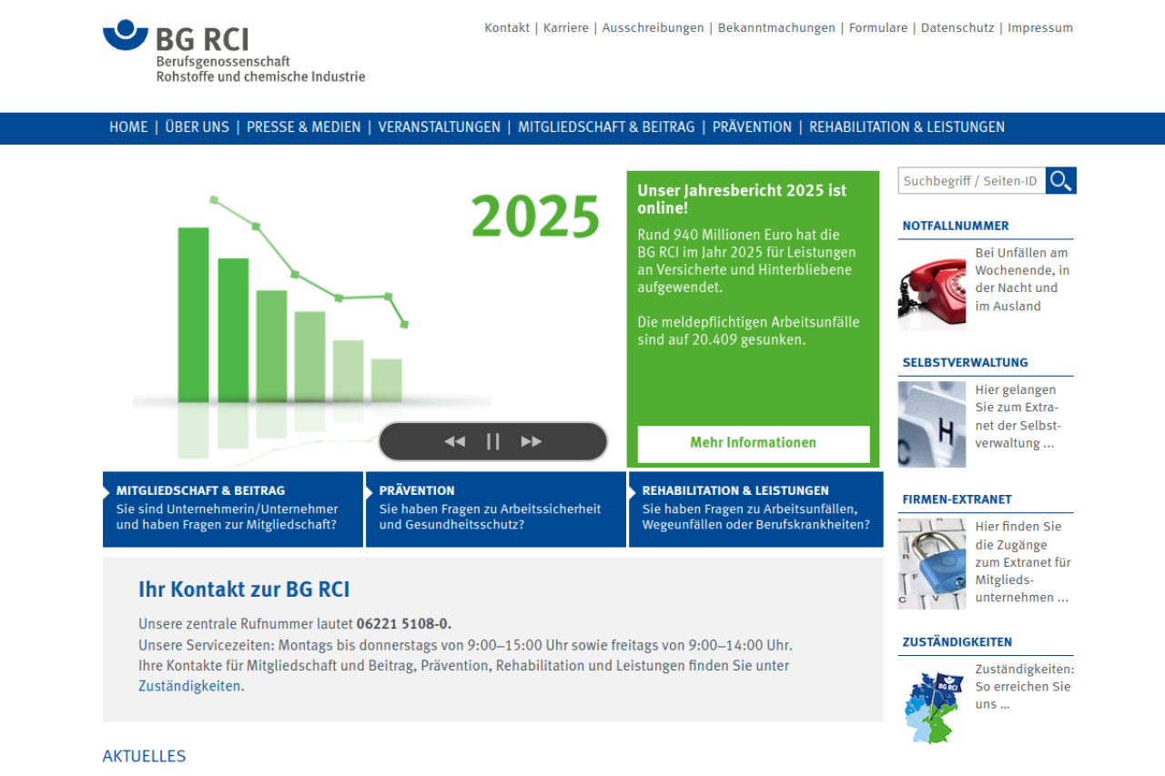This screenshot has height=776, width=1165.
Task: Open the HOME menu item
Action: click(x=128, y=127)
